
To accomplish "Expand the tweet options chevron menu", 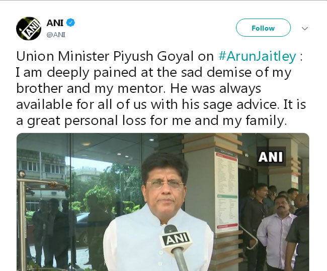I will click(x=305, y=29).
